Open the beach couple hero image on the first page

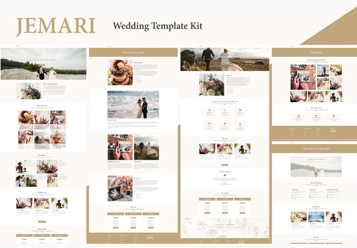[x=44, y=64]
